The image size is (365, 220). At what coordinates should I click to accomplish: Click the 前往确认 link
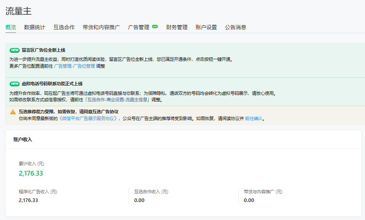coord(253,118)
